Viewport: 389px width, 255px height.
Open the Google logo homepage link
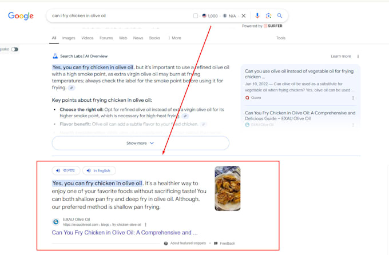(21, 16)
